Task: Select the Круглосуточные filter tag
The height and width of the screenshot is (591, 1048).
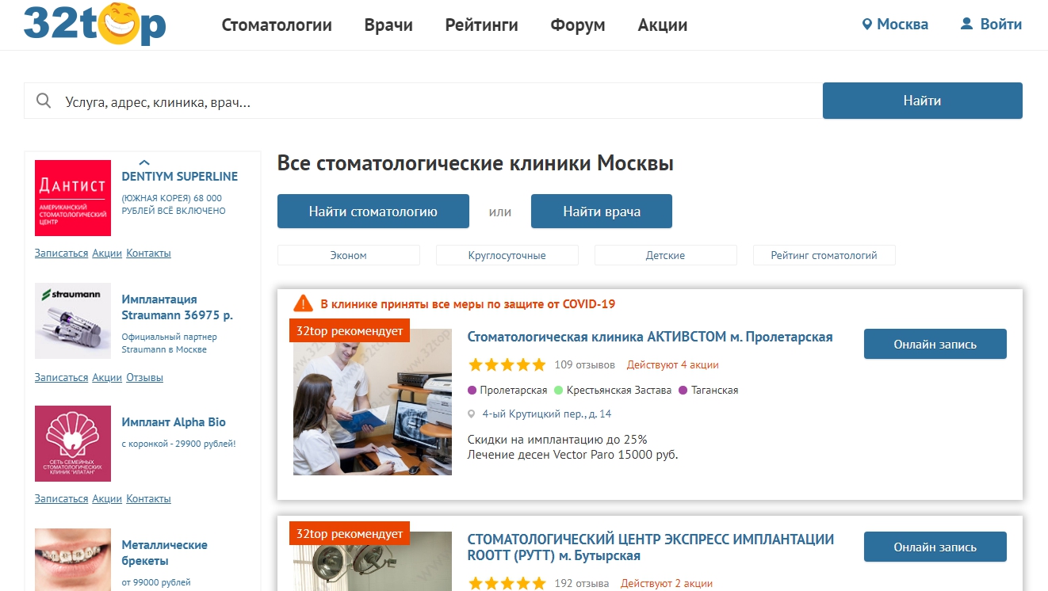Action: (x=507, y=255)
